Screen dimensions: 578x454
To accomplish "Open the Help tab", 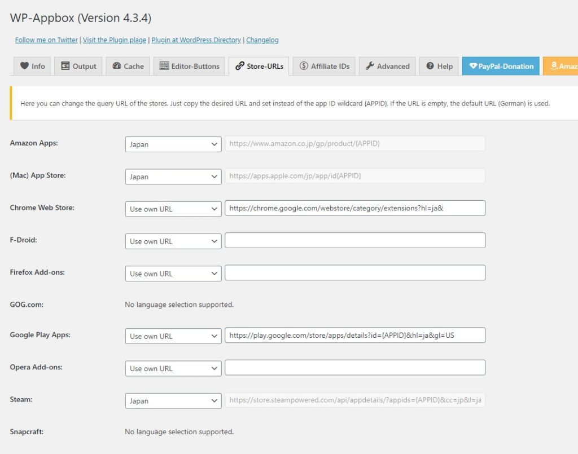I will coord(439,67).
